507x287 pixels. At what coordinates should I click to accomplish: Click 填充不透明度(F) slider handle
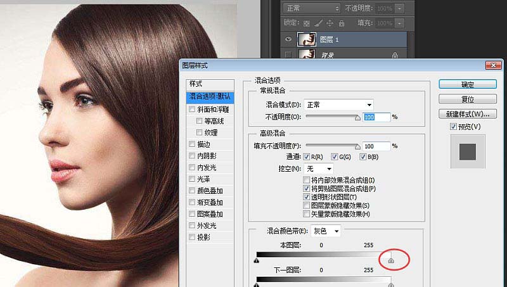357,147
